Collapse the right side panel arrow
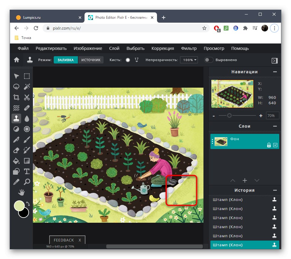291x259 pixels. (274, 60)
